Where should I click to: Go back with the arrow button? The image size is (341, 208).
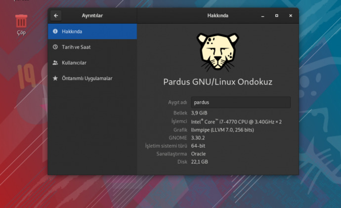(x=56, y=16)
